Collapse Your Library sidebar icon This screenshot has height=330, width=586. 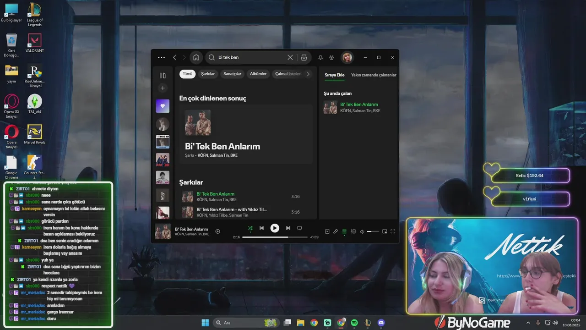[163, 75]
